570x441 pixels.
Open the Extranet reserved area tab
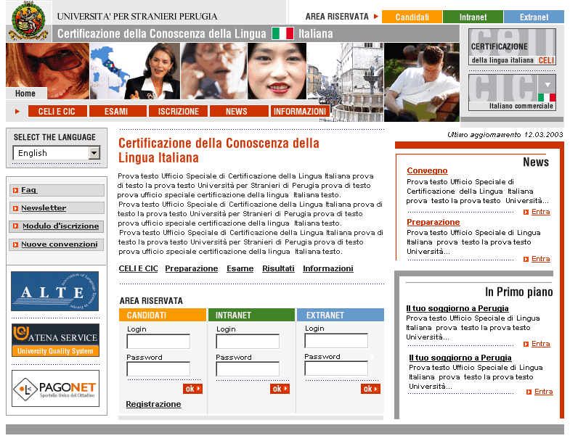534,17
